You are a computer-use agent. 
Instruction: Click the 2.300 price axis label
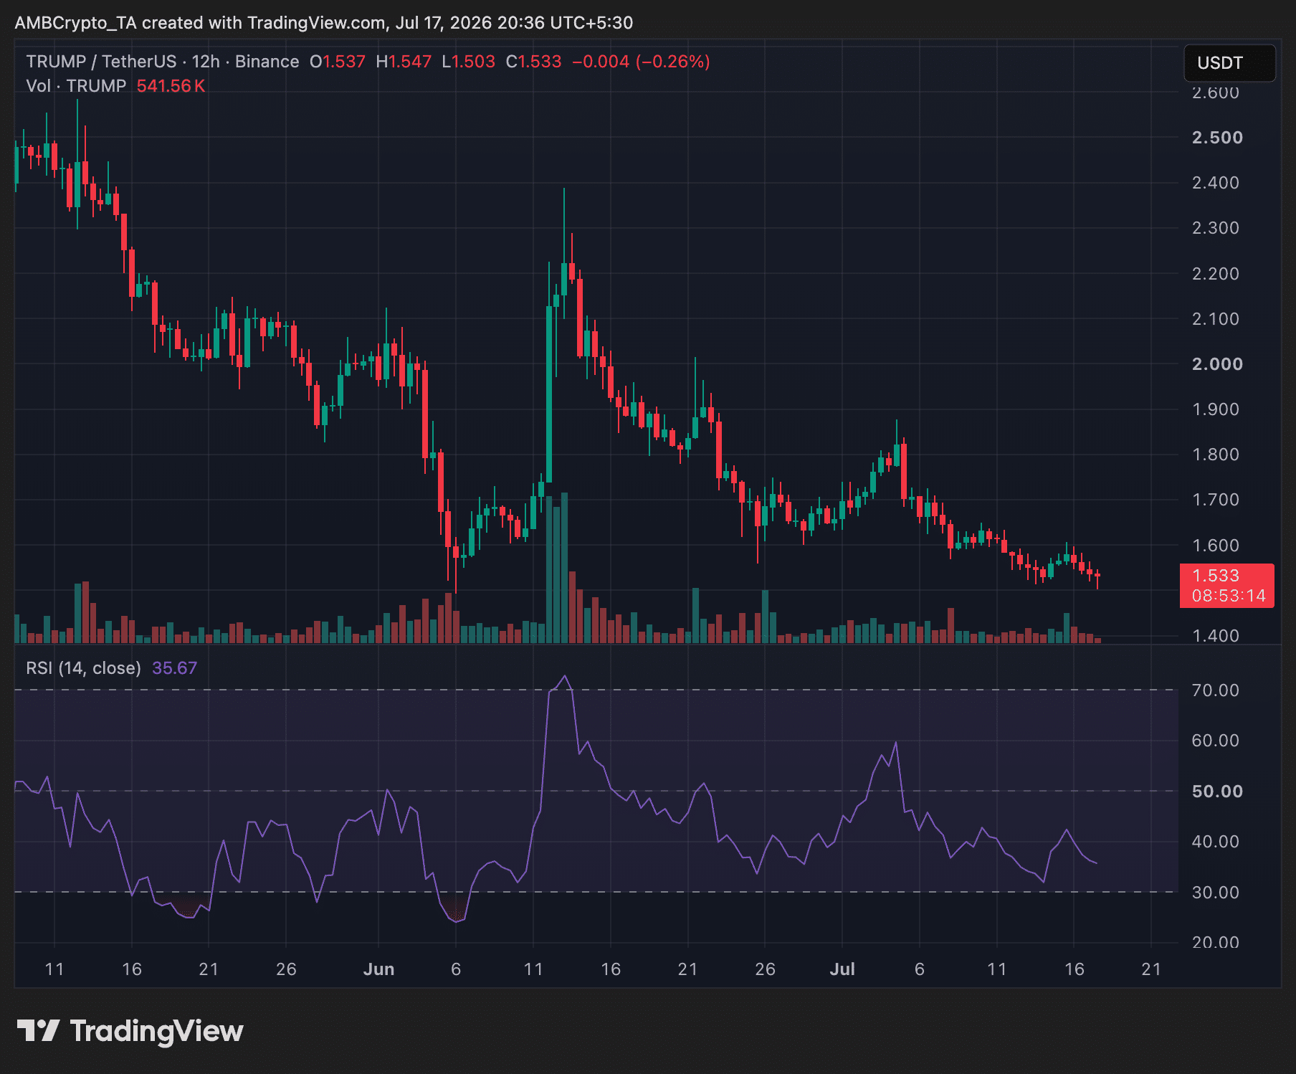coord(1216,228)
